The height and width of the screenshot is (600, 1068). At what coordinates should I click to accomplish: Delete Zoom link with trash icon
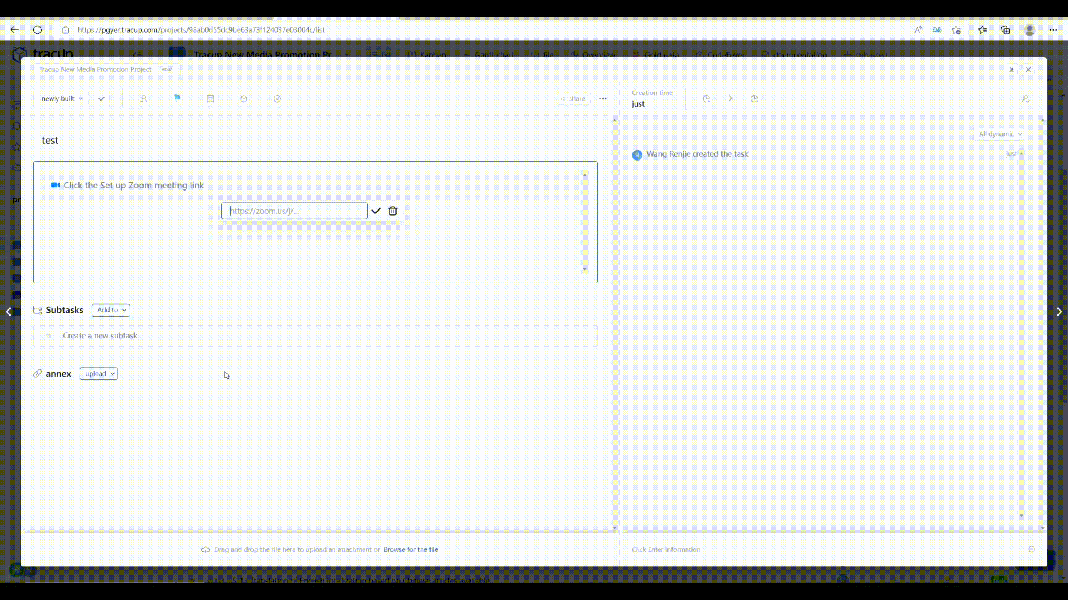tap(393, 211)
